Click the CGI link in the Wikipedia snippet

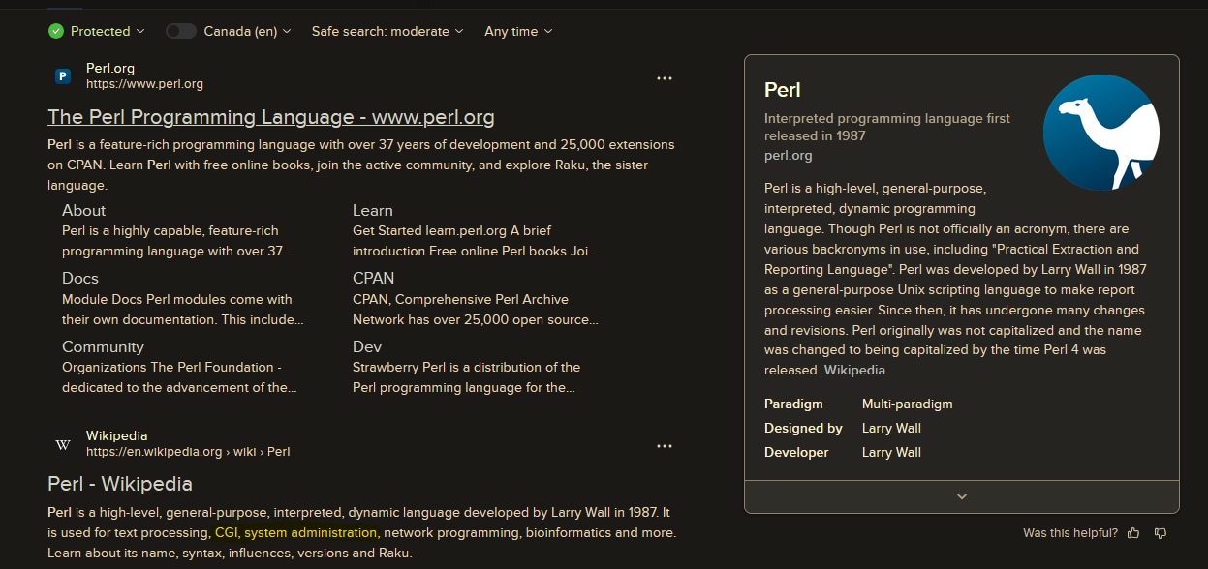pyautogui.click(x=226, y=532)
